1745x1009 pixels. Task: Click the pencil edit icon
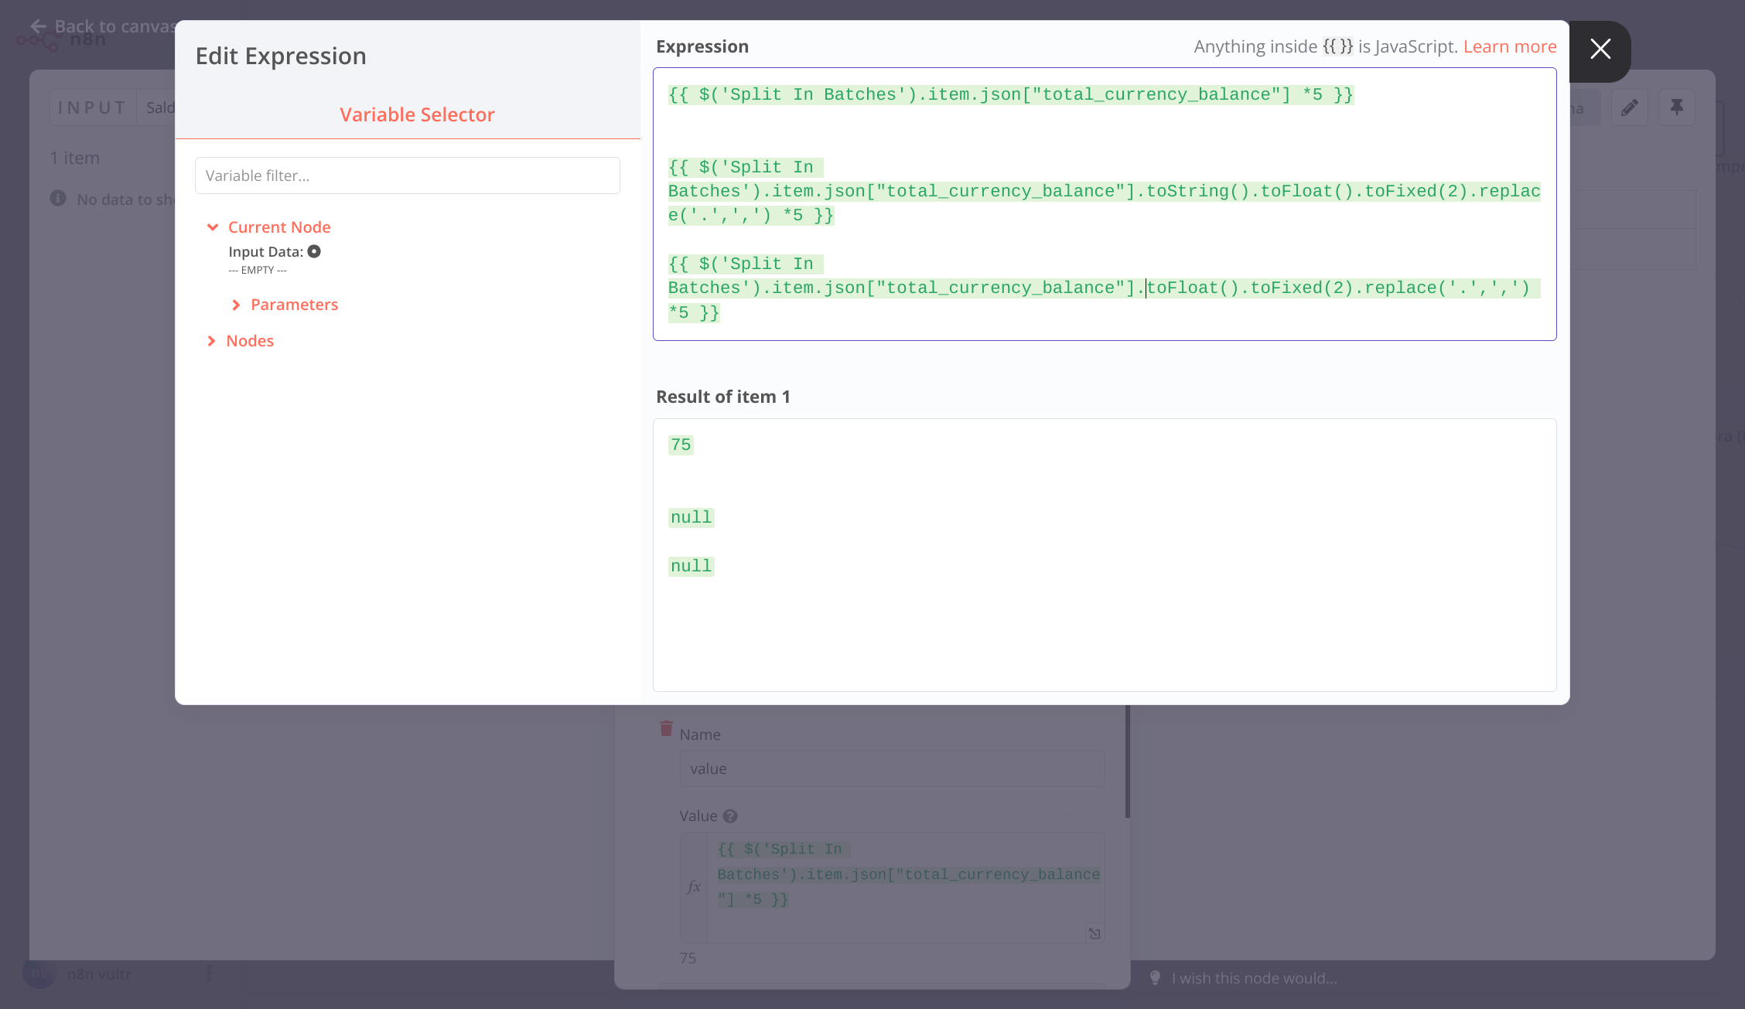[1630, 107]
